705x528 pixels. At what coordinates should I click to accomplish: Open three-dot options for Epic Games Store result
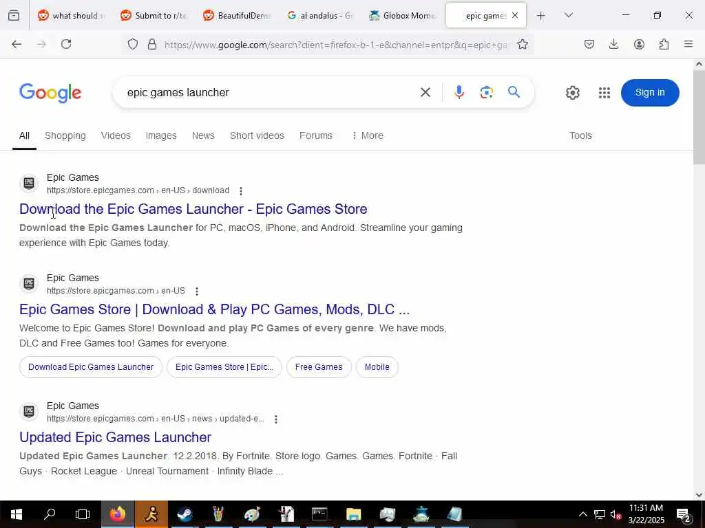click(196, 291)
